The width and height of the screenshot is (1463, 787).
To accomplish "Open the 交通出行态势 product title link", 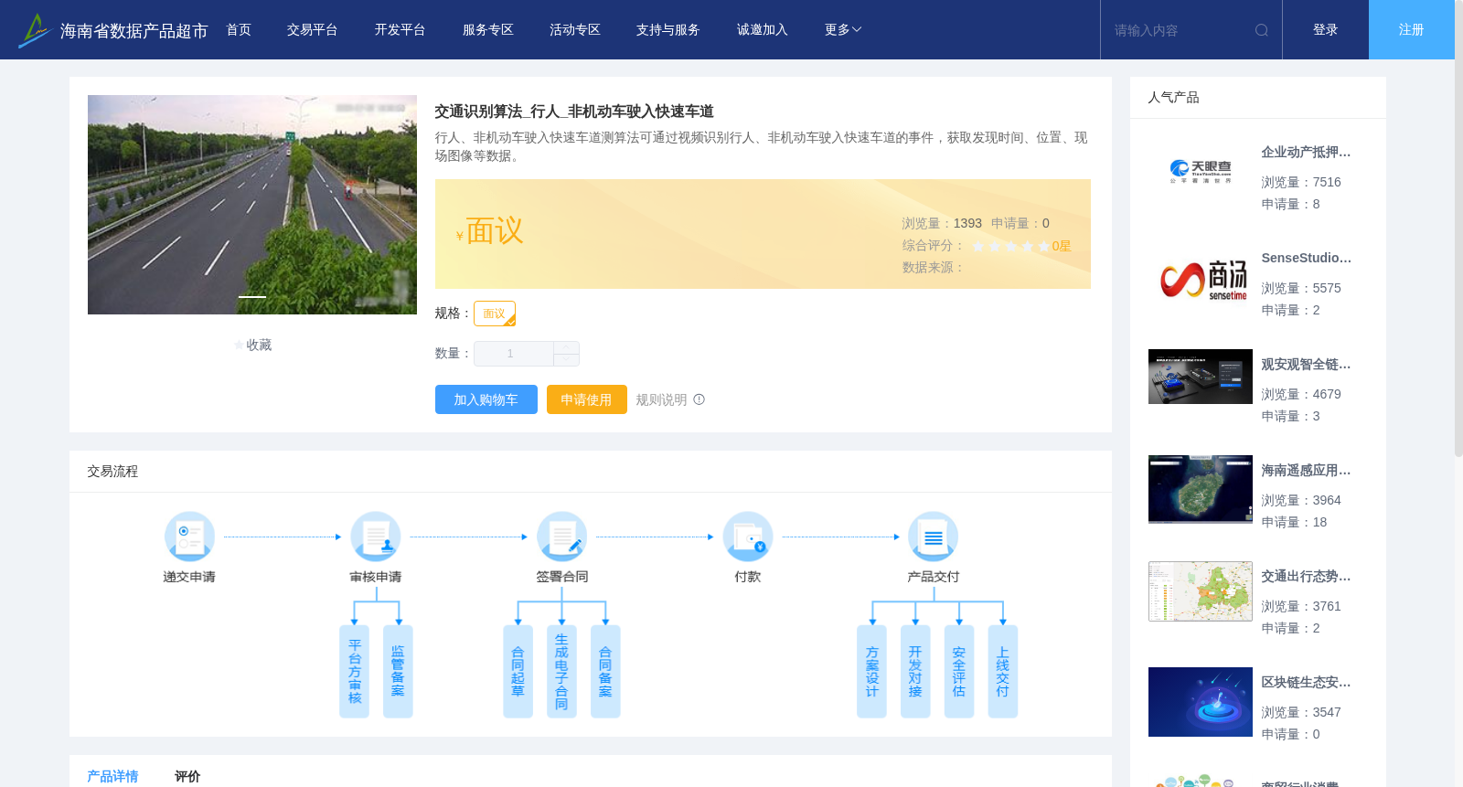I will [1306, 577].
